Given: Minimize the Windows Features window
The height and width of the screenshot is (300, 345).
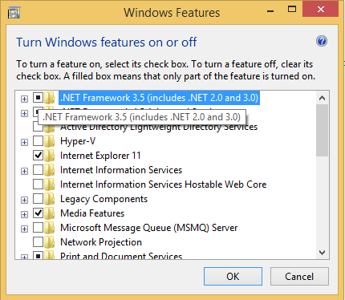Looking at the screenshot, I should point(270,11).
